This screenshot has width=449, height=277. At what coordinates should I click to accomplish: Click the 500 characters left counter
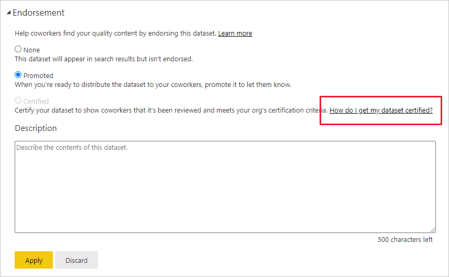tap(405, 239)
